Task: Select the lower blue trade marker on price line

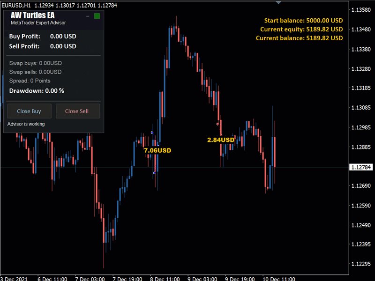Action: pyautogui.click(x=154, y=173)
